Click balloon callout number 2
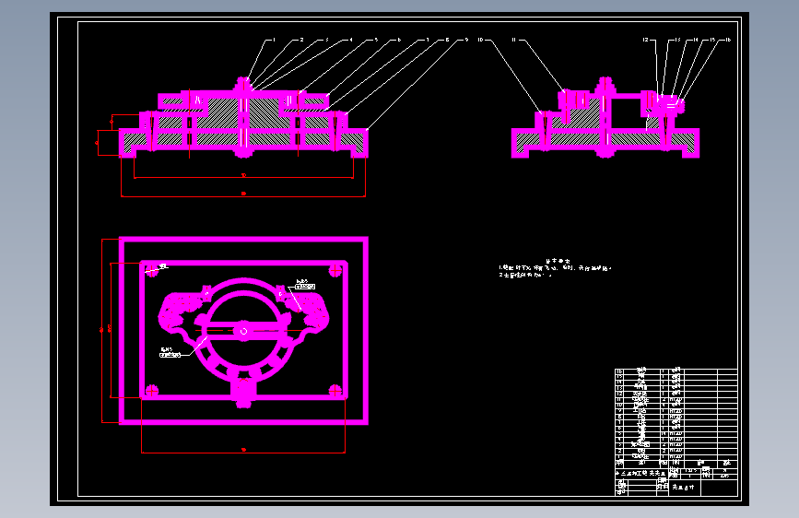Image resolution: width=799 pixels, height=518 pixels. tap(301, 40)
